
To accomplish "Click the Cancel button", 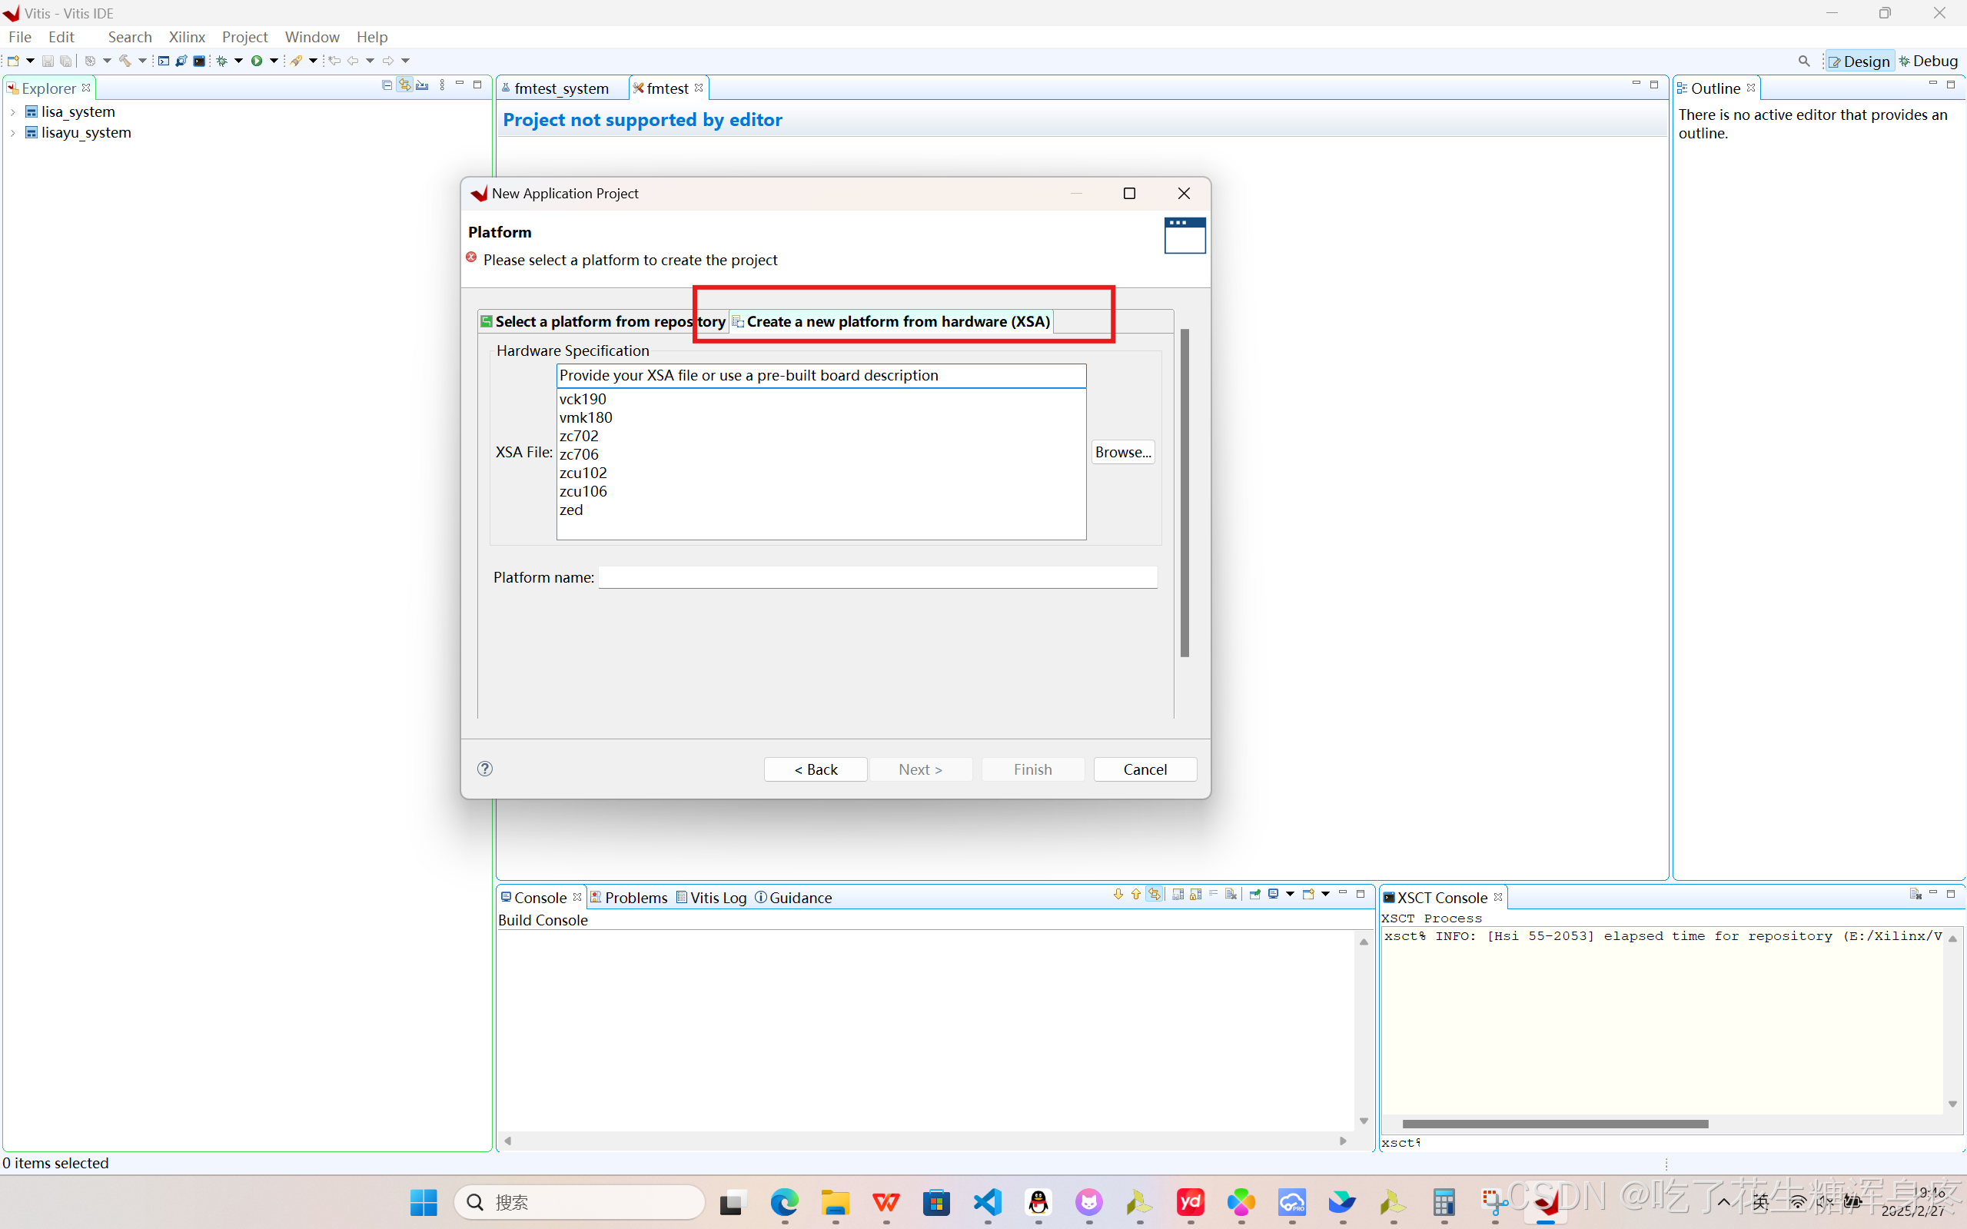I will click(x=1145, y=769).
